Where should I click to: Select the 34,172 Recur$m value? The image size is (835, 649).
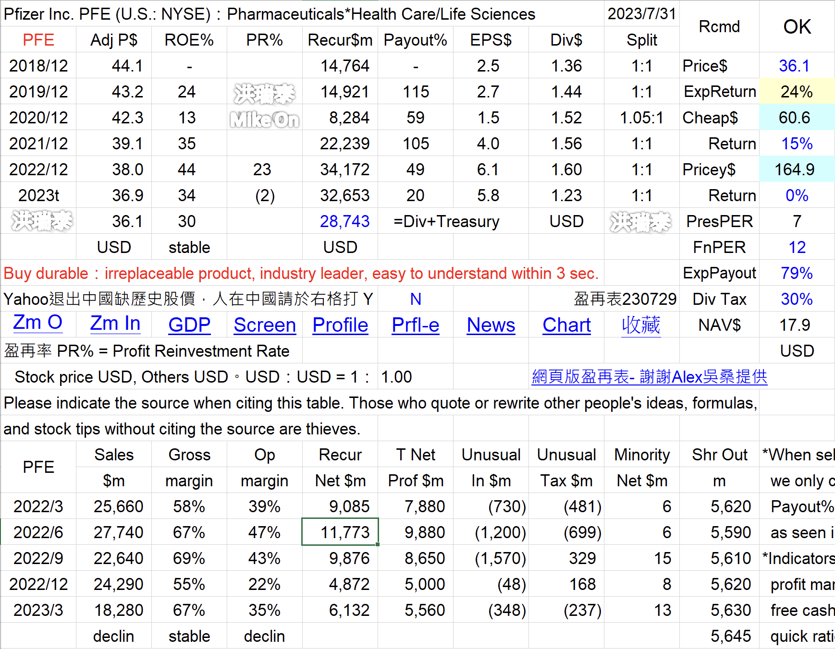(x=340, y=169)
